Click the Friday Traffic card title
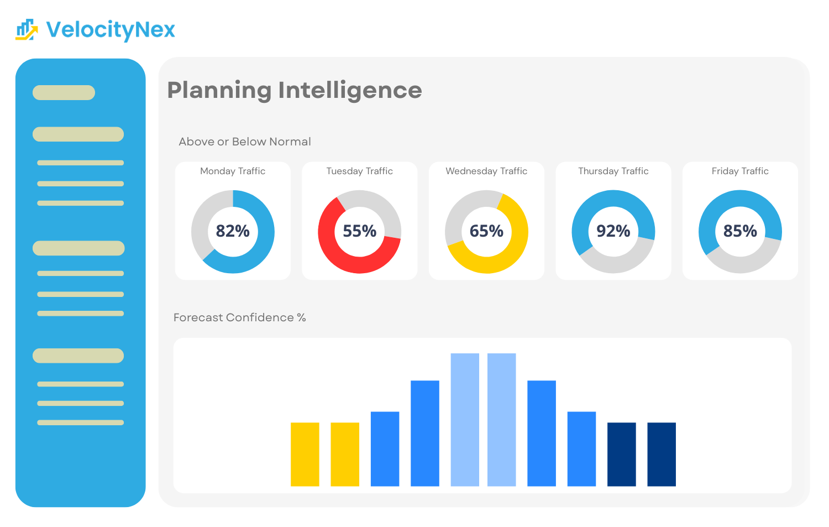 click(x=740, y=171)
